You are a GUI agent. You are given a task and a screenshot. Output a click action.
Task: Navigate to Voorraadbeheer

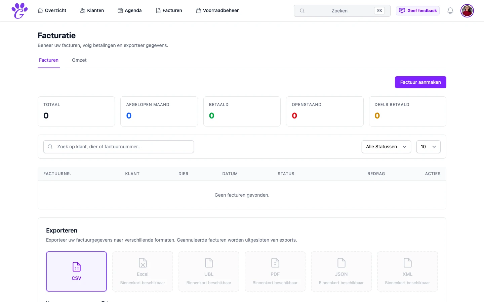point(217,11)
